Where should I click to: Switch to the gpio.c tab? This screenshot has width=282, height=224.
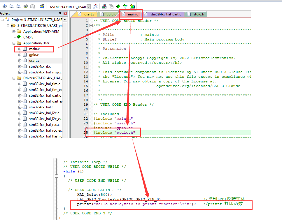pyautogui.click(x=111, y=14)
